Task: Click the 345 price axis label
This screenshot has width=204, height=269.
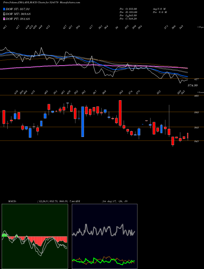Action: click(196, 141)
